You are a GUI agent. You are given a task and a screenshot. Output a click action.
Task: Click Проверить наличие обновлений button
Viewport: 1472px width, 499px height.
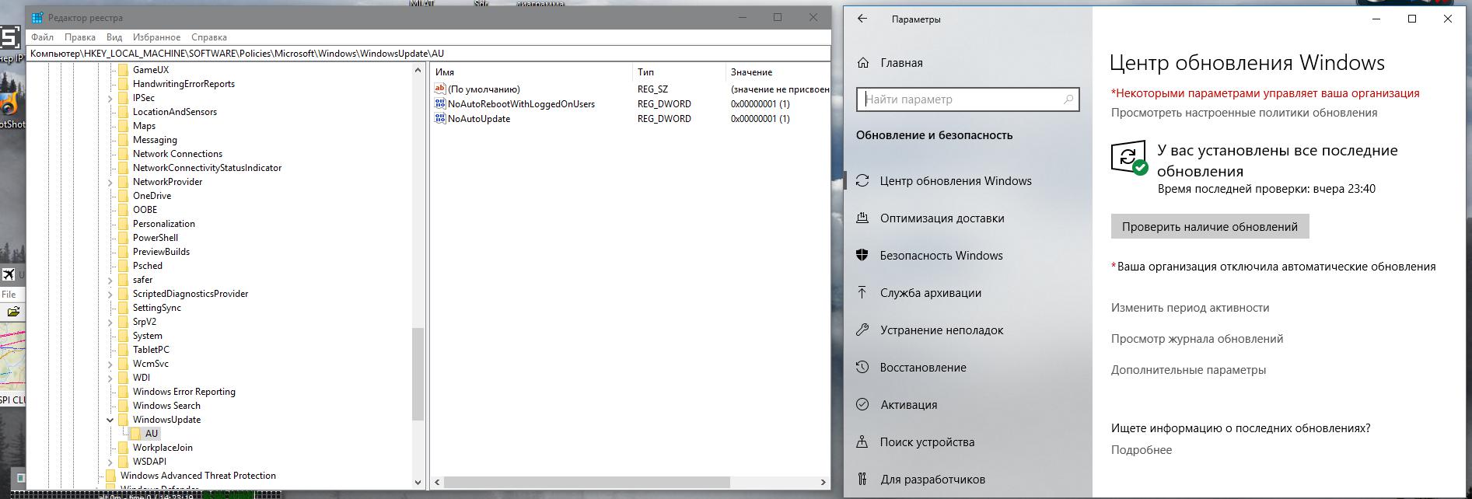tap(1210, 227)
